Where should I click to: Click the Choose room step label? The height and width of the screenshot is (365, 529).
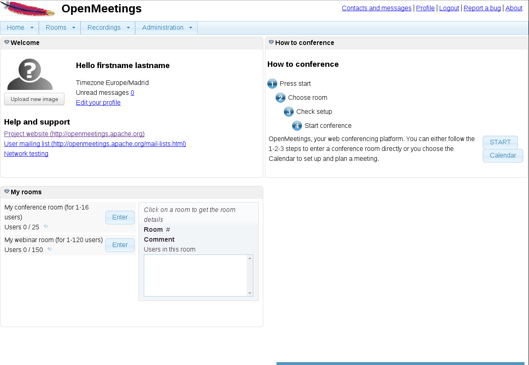click(307, 98)
